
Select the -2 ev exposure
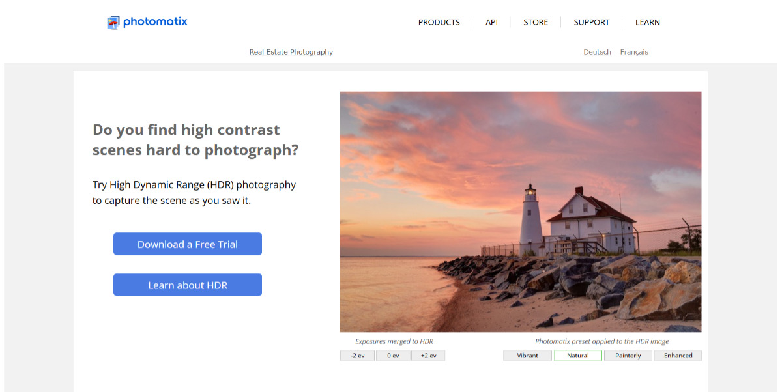click(x=357, y=356)
